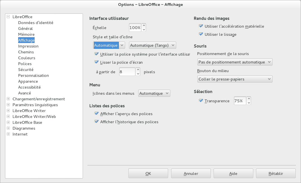Click the à partir de pixel field
The image size is (301, 183).
coord(127,72)
